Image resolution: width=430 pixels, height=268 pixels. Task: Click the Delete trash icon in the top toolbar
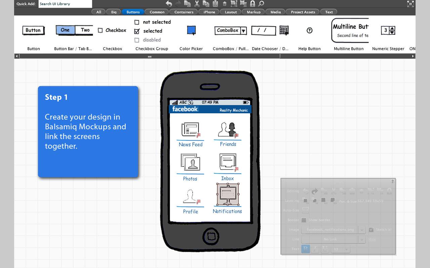tap(225, 4)
